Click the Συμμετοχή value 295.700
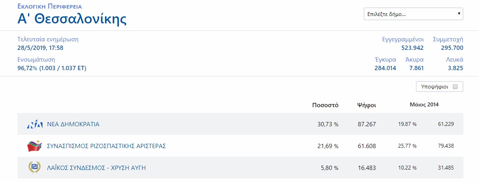The image size is (479, 182). pyautogui.click(x=452, y=48)
